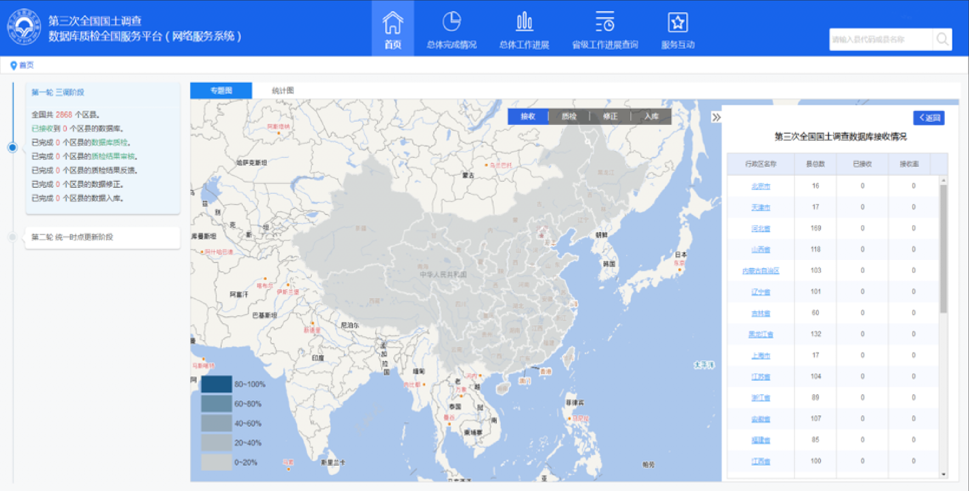The height and width of the screenshot is (491, 969).
Task: Click the table scrollbar down arrow
Action: click(943, 474)
